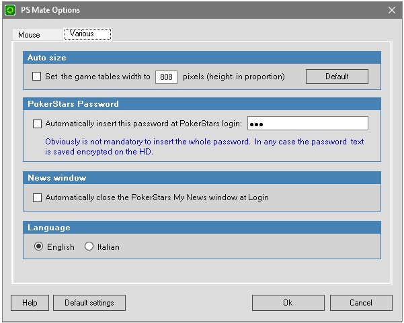Viewport: 404px width, 323px height.
Task: Open Help from the bottom buttons
Action: tap(30, 303)
